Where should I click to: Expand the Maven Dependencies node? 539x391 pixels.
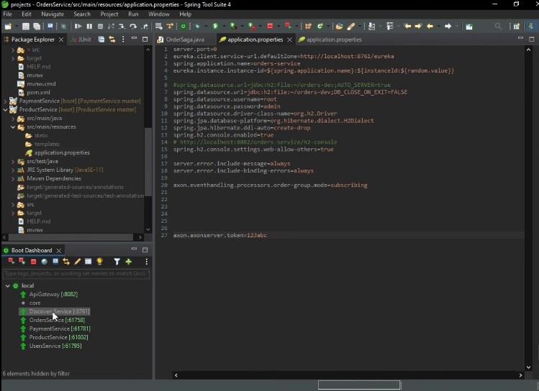[x=13, y=178]
